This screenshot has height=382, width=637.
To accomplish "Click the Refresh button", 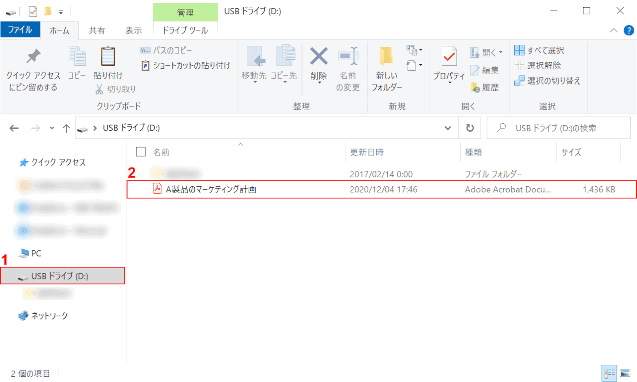I will pos(470,128).
